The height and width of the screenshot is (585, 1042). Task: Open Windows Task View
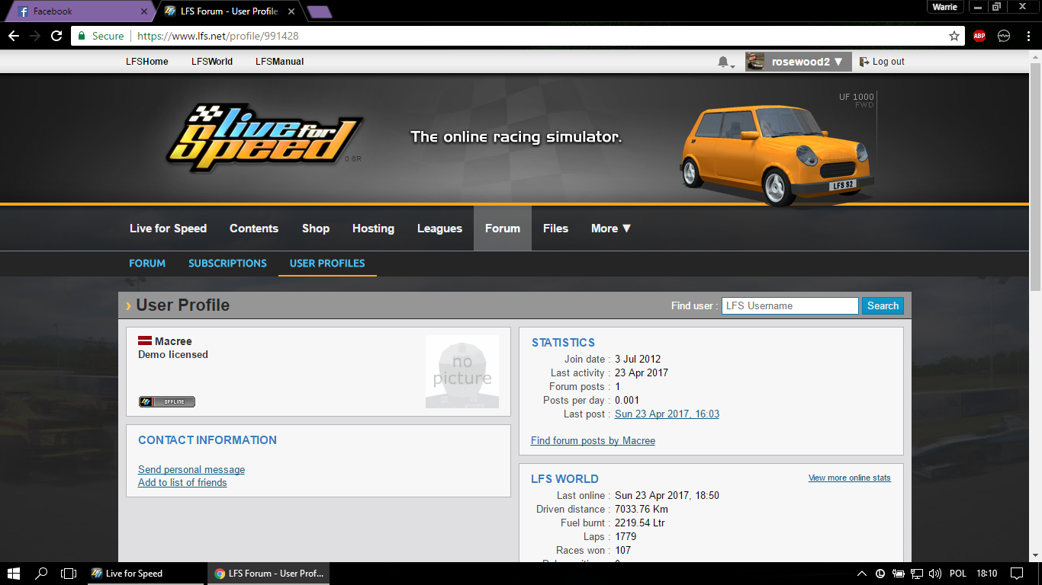pyautogui.click(x=69, y=574)
